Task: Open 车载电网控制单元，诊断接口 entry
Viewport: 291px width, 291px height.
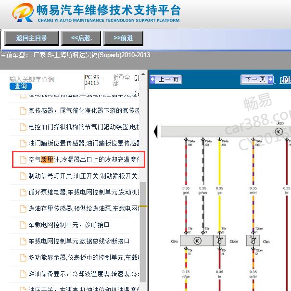Action: point(69,225)
